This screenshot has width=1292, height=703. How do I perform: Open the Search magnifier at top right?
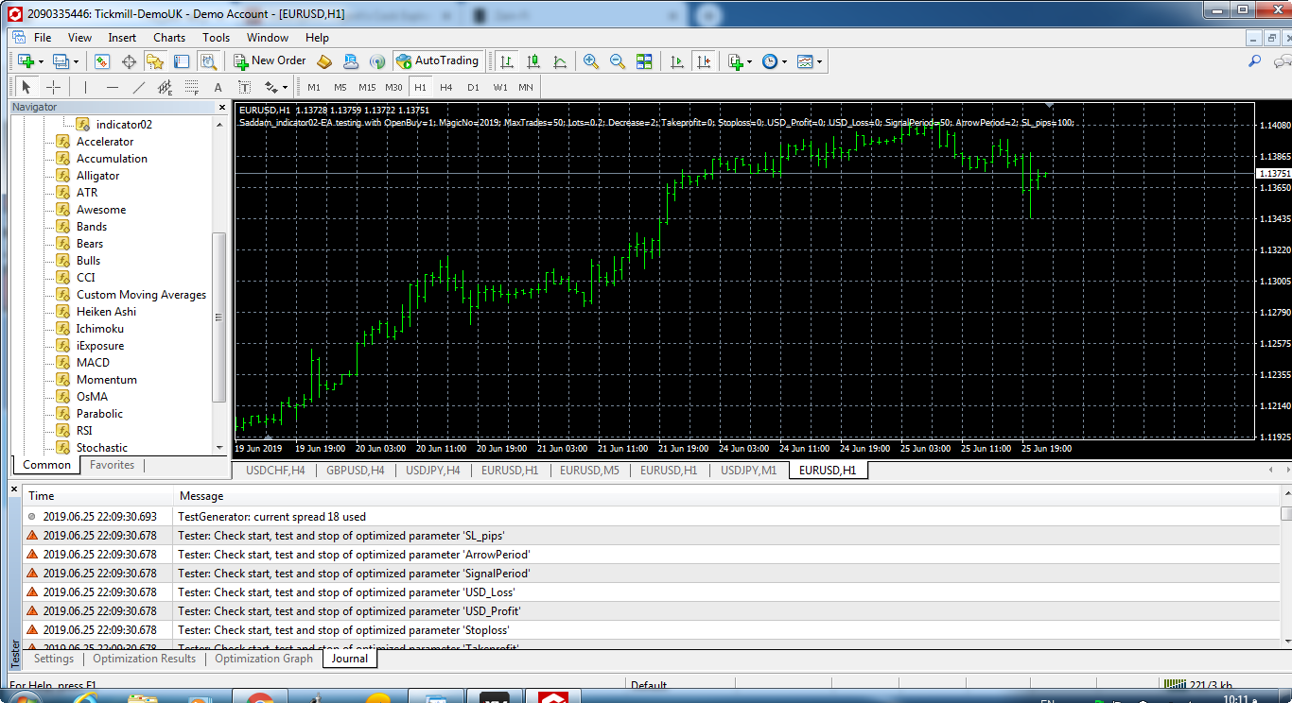pos(1255,61)
